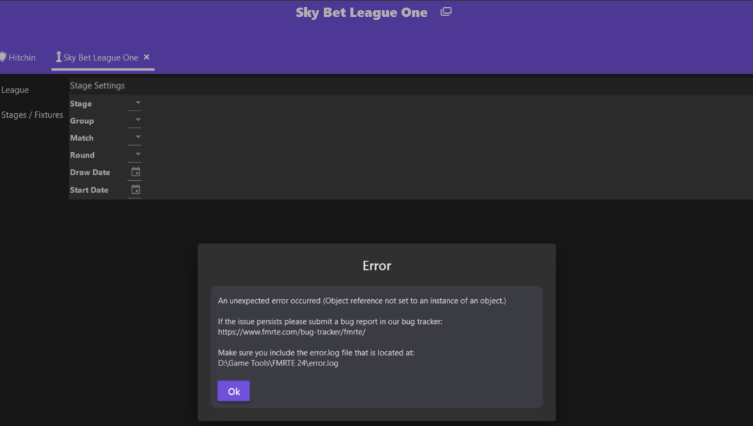Dismiss the error dialog with Ok
This screenshot has height=426, width=753.
coord(233,391)
